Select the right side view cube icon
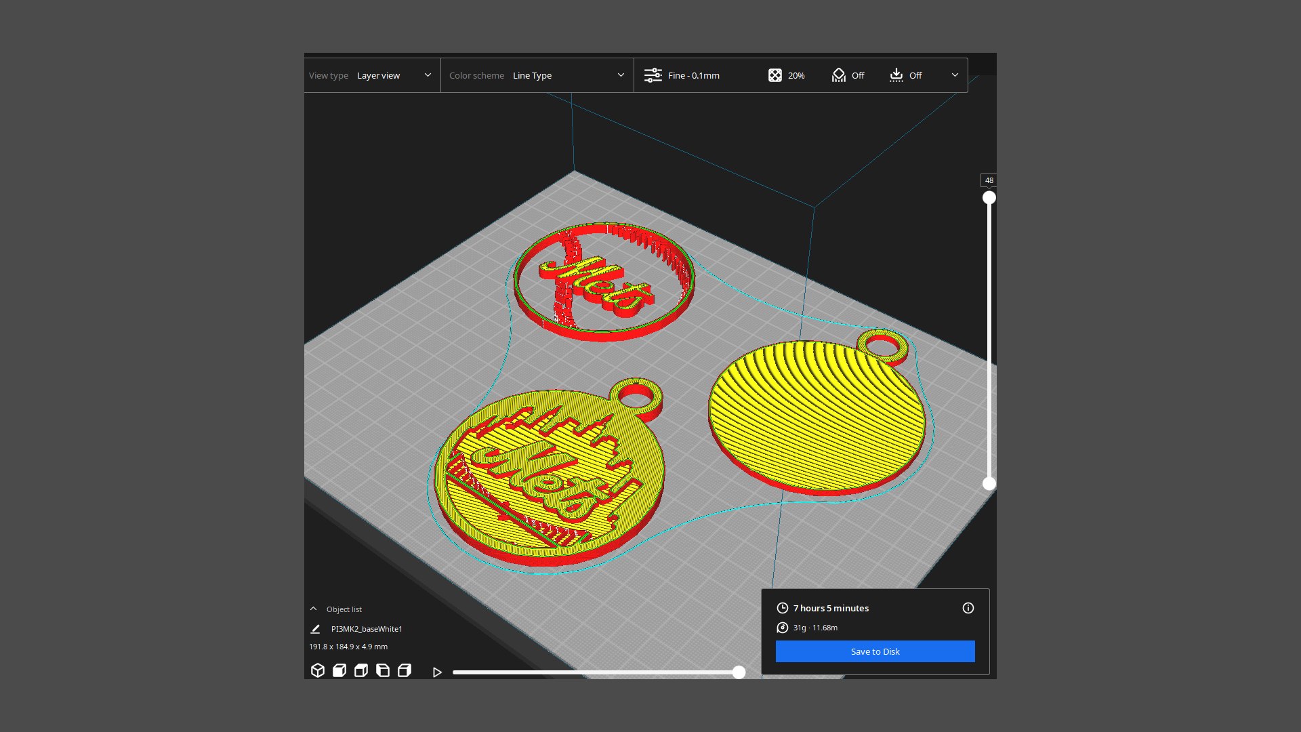Image resolution: width=1301 pixels, height=732 pixels. (405, 670)
